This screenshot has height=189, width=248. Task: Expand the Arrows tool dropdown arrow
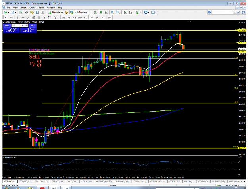(58, 18)
